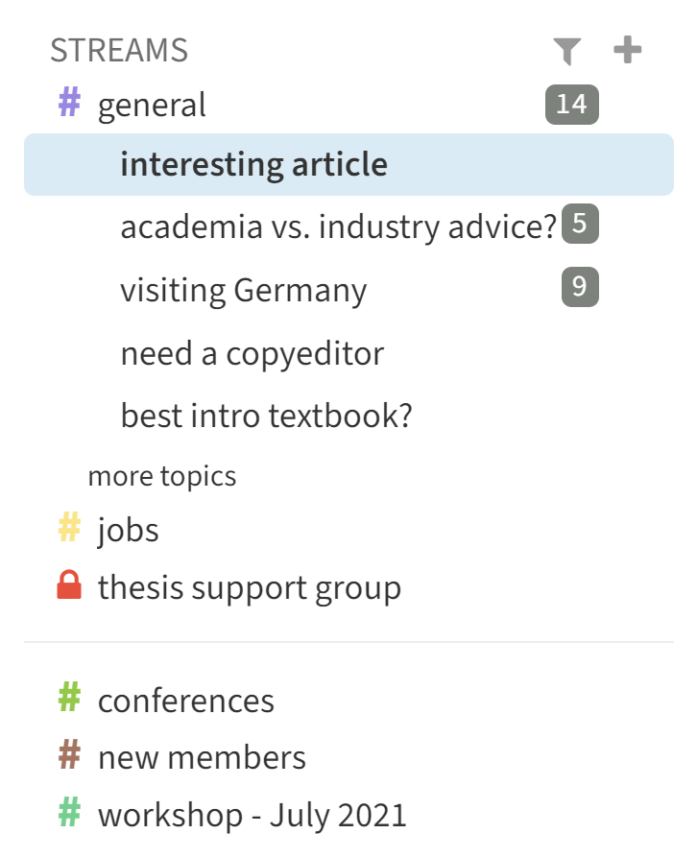Click the 14 unread badge on general
697x857 pixels.
[571, 104]
